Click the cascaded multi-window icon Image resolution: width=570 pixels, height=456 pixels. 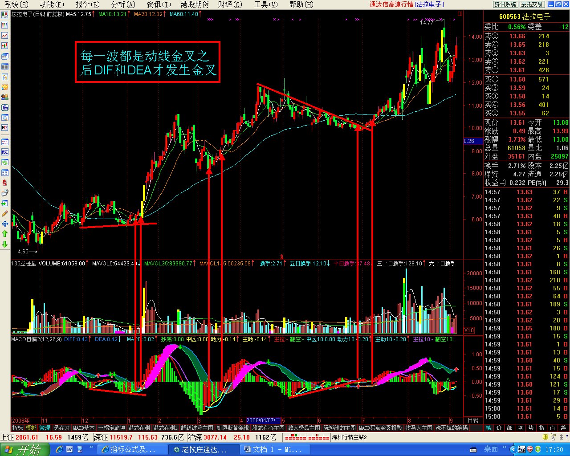[x=5, y=57]
